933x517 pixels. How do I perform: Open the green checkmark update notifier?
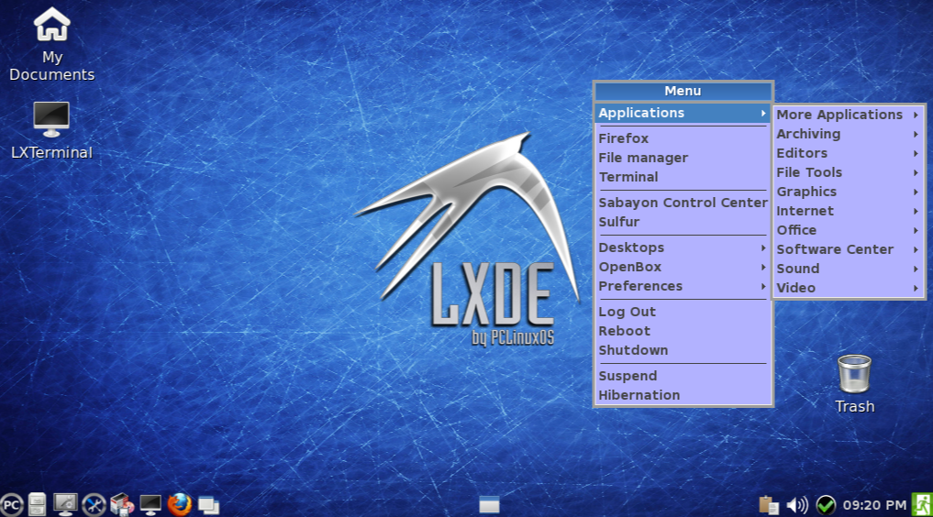click(826, 505)
